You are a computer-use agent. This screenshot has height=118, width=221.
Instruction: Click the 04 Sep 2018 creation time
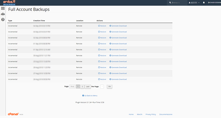tap(42, 26)
